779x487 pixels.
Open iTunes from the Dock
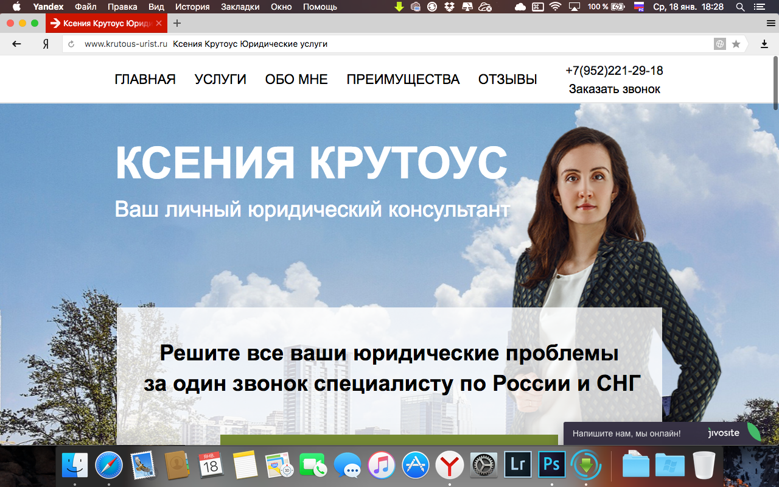pos(382,464)
